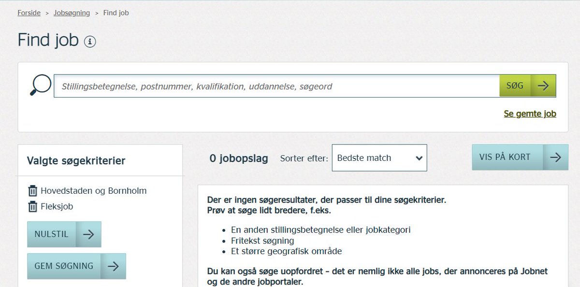580x287 pixels.
Task: Click the magnifying glass search icon
Action: pos(41,85)
